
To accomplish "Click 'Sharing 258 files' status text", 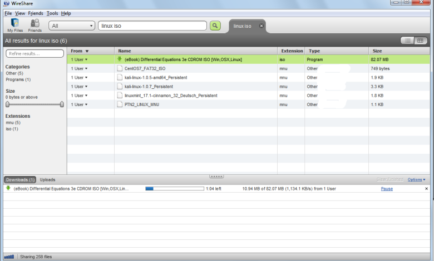I will tap(36, 257).
